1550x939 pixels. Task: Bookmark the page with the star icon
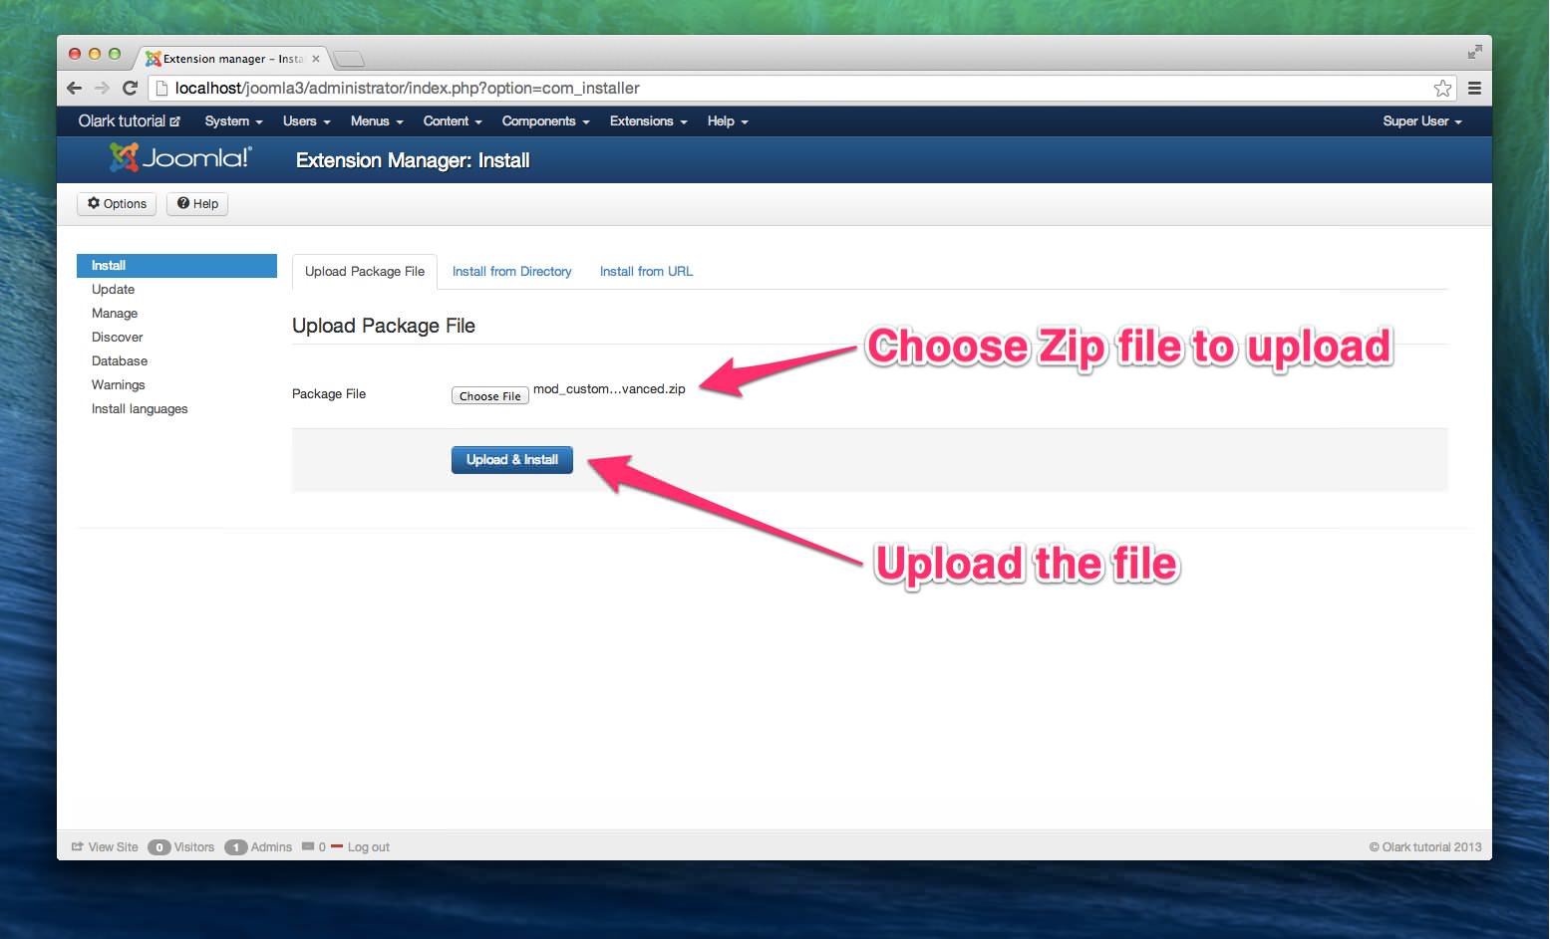(x=1441, y=89)
